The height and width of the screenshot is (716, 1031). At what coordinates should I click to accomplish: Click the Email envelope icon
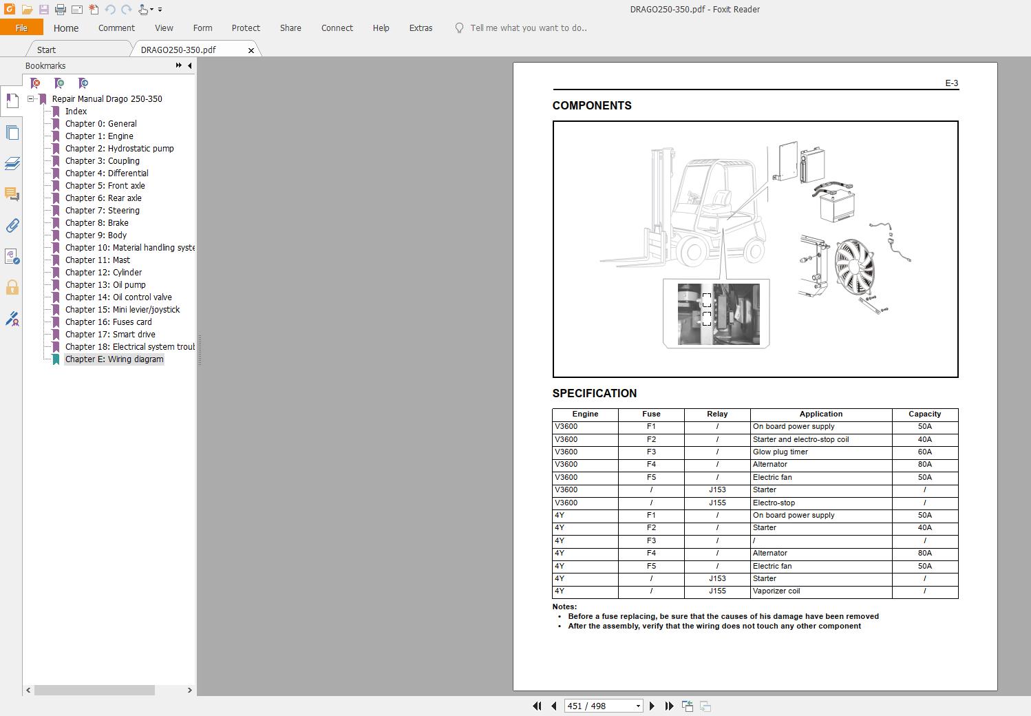coord(77,10)
